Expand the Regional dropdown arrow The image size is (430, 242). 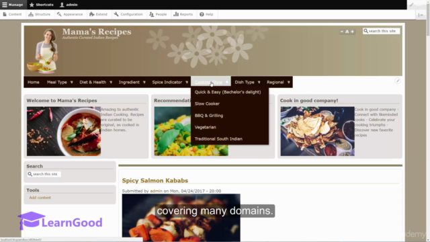[288, 82]
